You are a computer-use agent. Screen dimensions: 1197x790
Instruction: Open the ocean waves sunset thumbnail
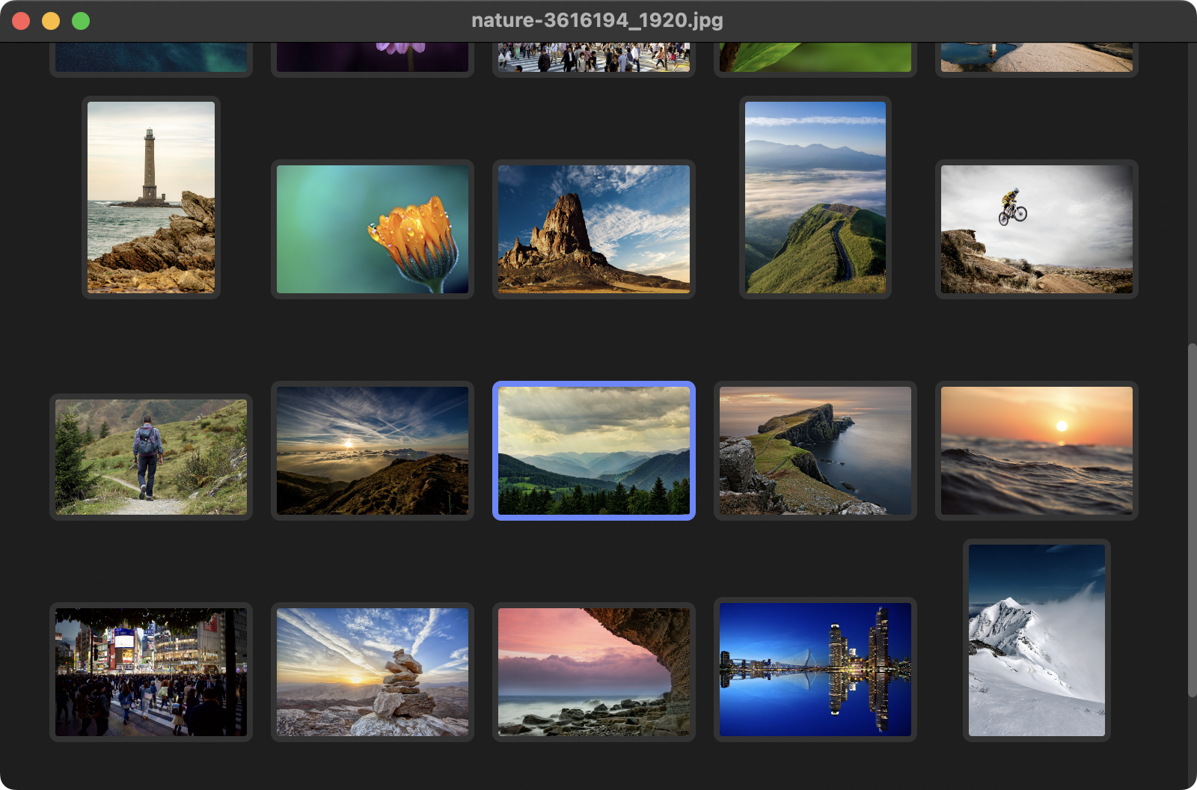(1037, 450)
